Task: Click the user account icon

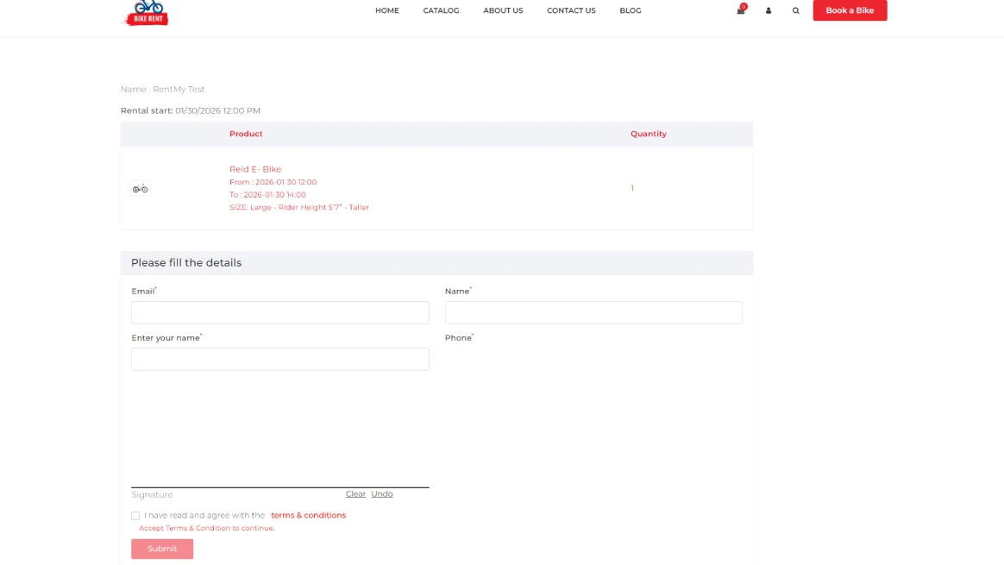Action: tap(768, 10)
